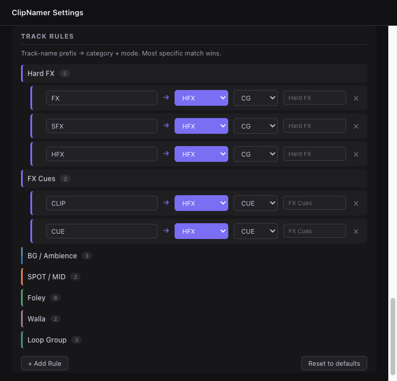The width and height of the screenshot is (397, 381).
Task: Expand the Walla group
Action: (x=194, y=319)
